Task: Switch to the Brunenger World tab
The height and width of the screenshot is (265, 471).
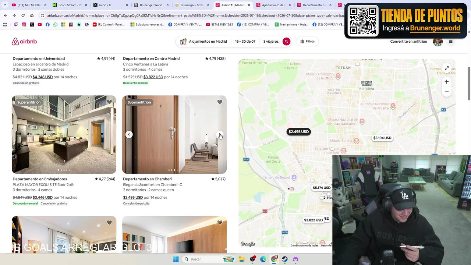Action: pyautogui.click(x=151, y=5)
